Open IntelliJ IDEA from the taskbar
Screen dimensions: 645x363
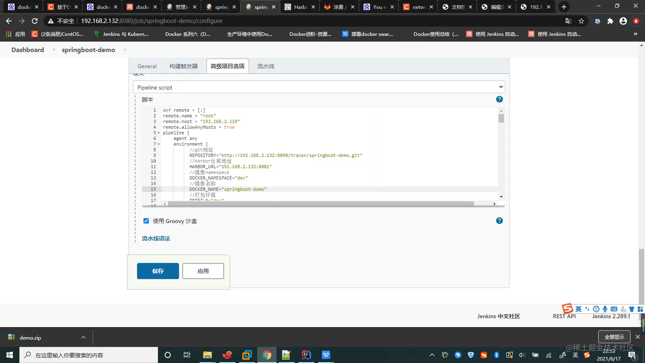(x=306, y=355)
